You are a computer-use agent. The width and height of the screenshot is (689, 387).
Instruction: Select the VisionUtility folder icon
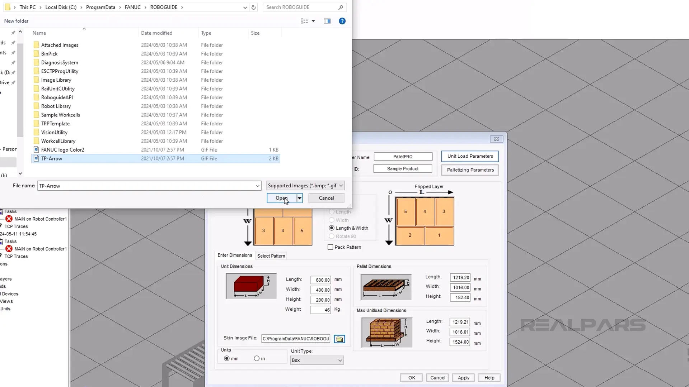click(36, 132)
